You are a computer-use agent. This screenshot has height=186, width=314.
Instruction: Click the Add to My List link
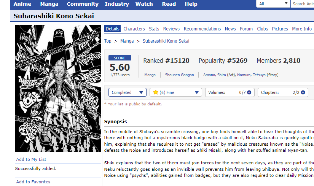(31, 159)
